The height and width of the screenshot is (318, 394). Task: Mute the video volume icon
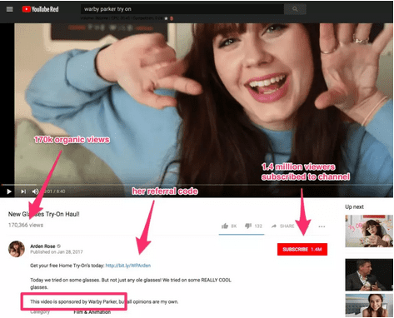click(36, 191)
